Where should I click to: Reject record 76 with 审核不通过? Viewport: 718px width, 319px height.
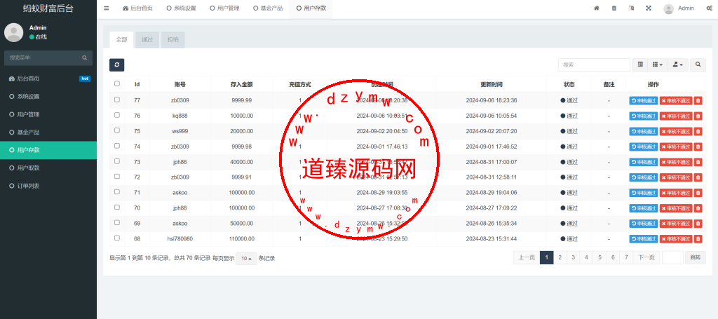(676, 116)
